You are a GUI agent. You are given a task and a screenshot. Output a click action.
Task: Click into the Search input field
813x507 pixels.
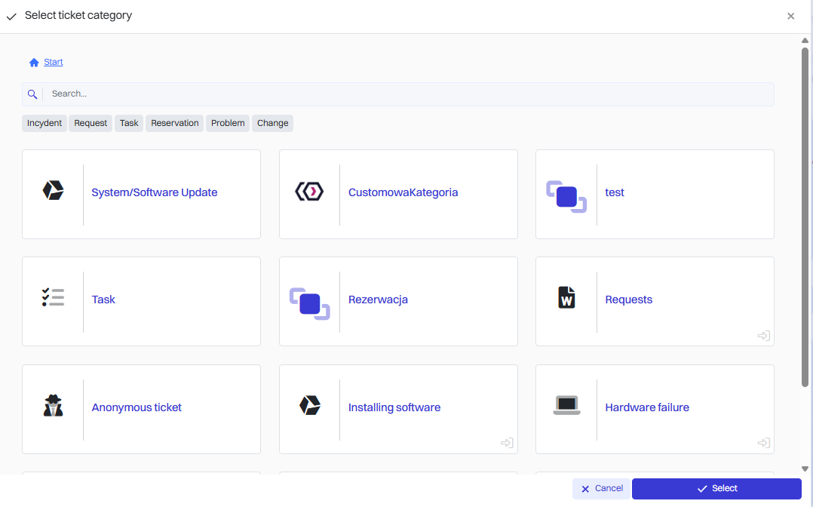[x=407, y=94]
